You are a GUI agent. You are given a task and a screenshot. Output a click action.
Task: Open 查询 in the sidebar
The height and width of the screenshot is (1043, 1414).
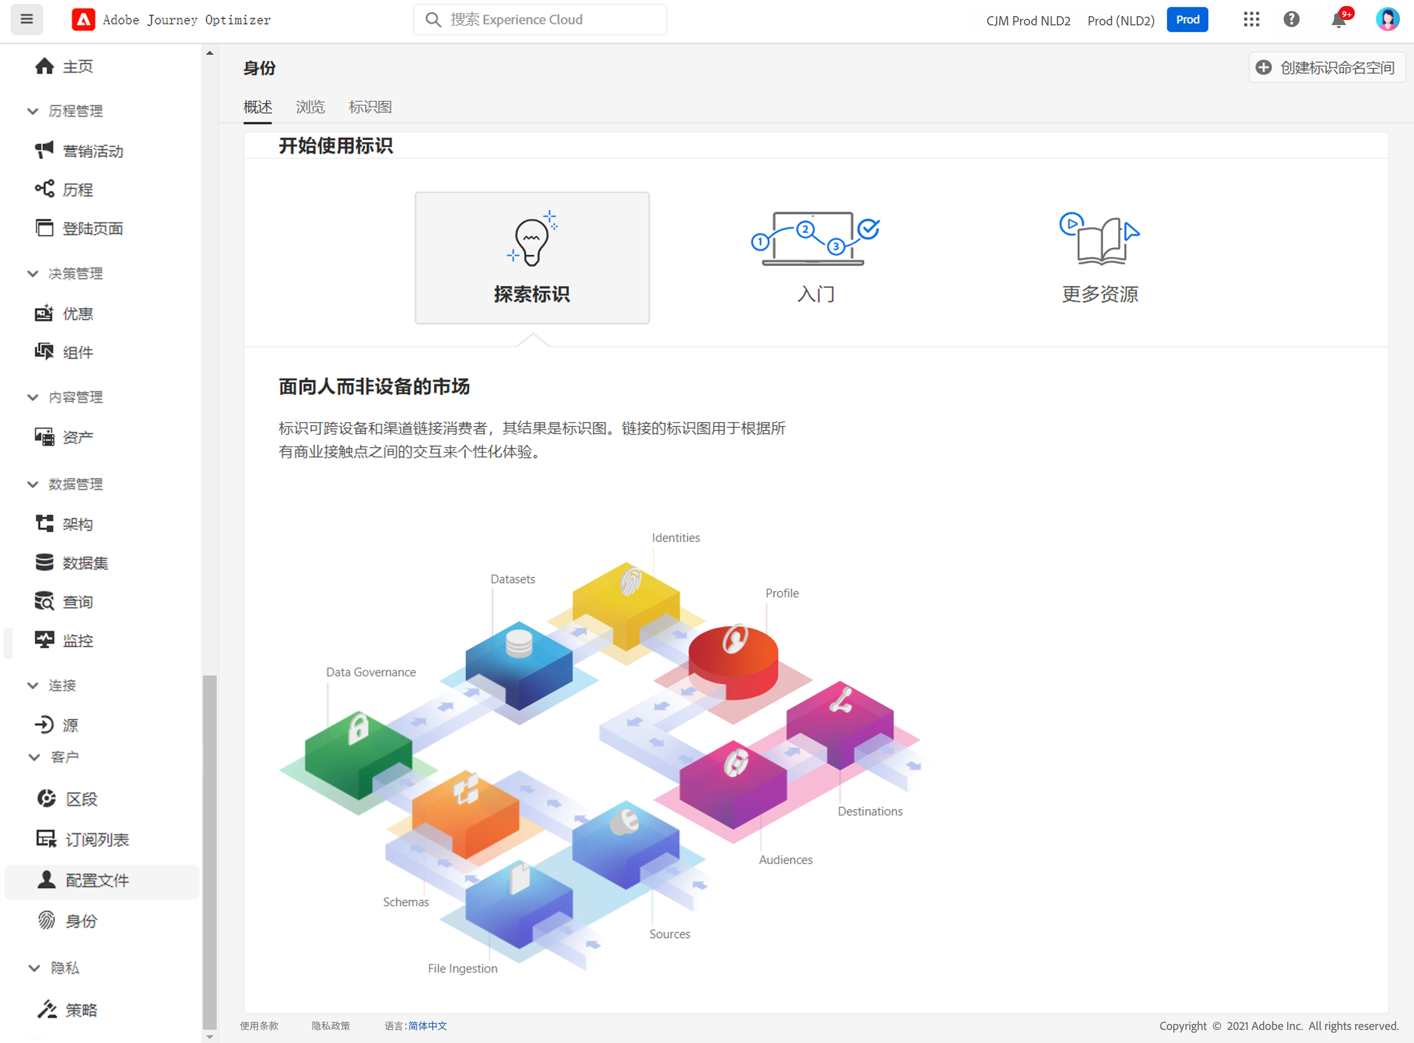point(78,602)
